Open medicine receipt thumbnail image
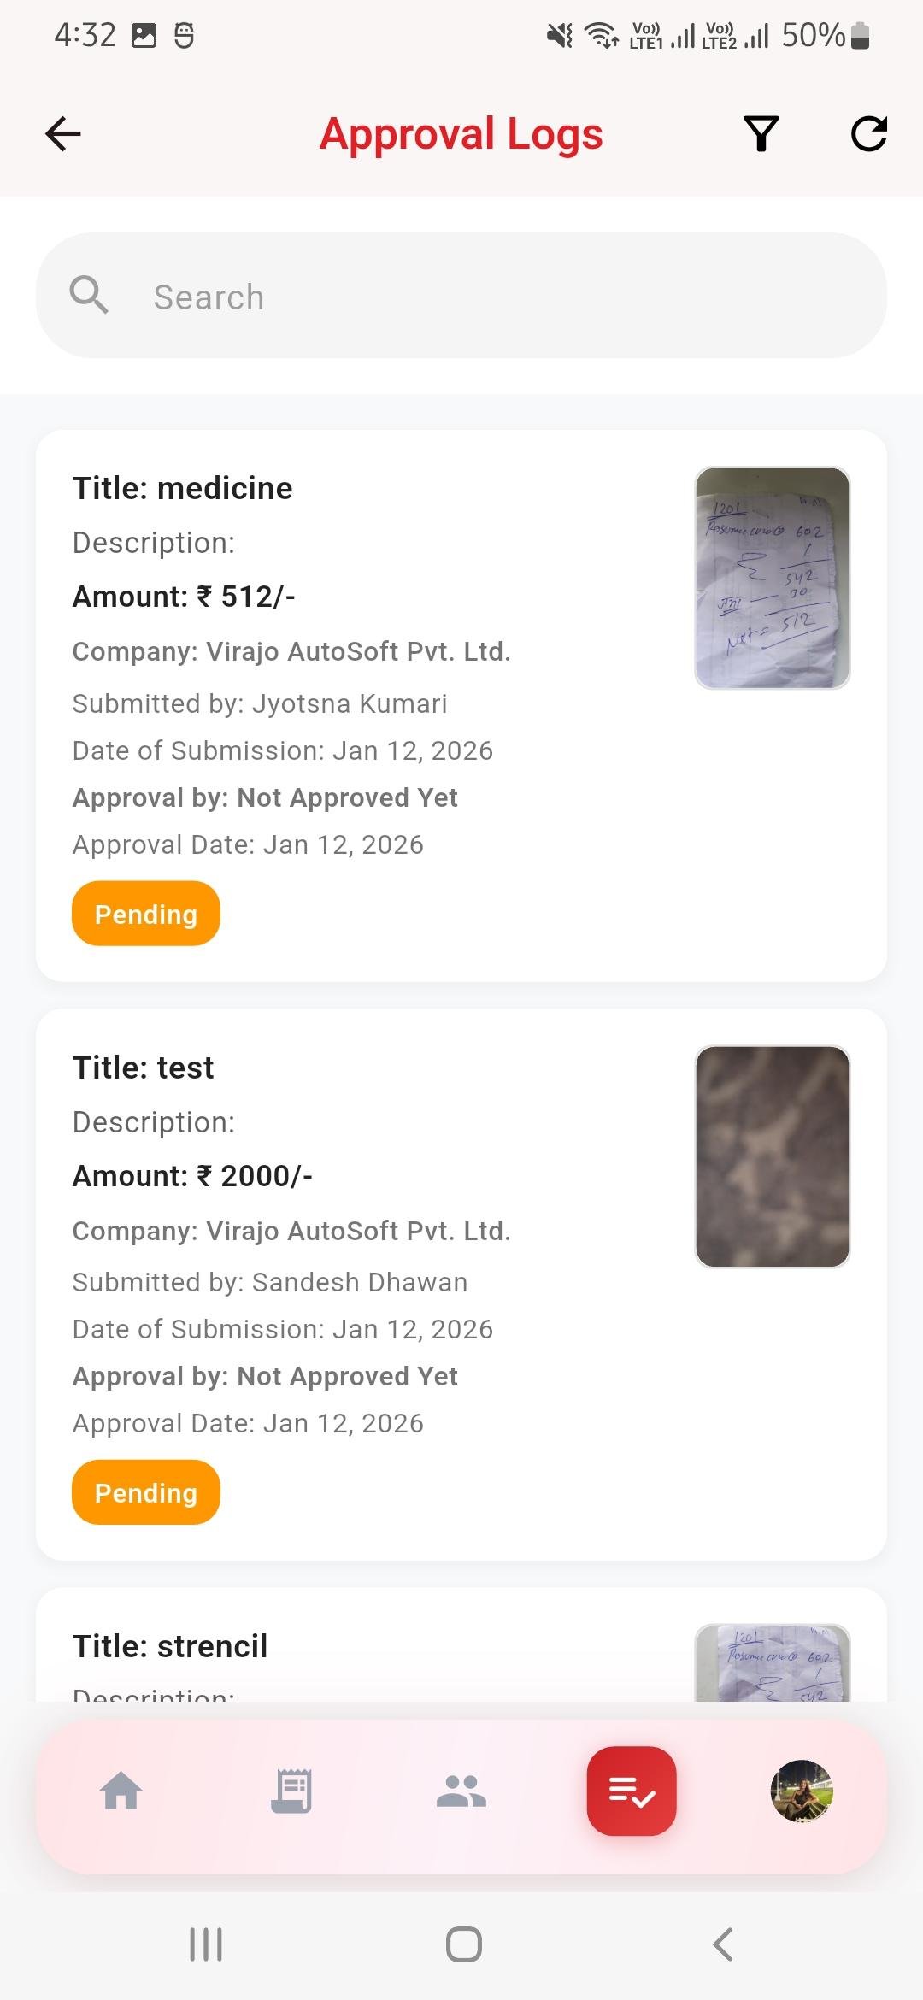Screen dimensions: 923x2000 click(x=773, y=578)
